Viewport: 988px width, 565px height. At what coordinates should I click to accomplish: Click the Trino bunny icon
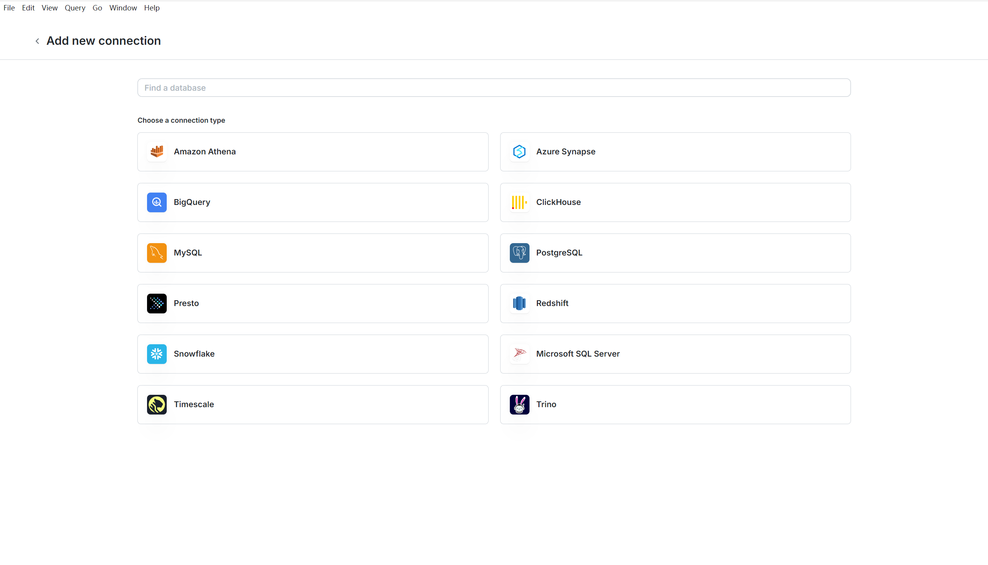coord(519,404)
